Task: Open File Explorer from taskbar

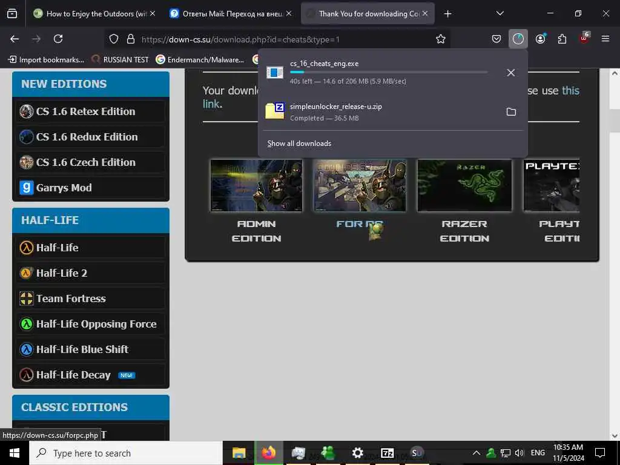Action: coord(239,453)
